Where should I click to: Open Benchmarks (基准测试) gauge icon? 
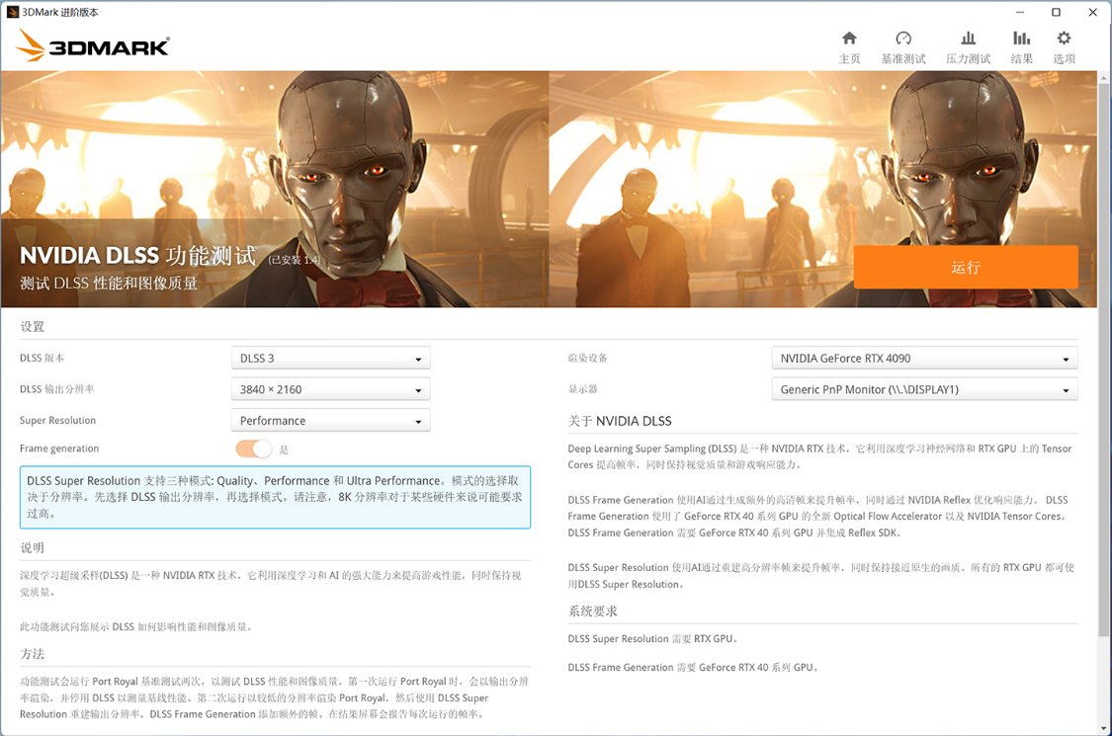coord(902,39)
